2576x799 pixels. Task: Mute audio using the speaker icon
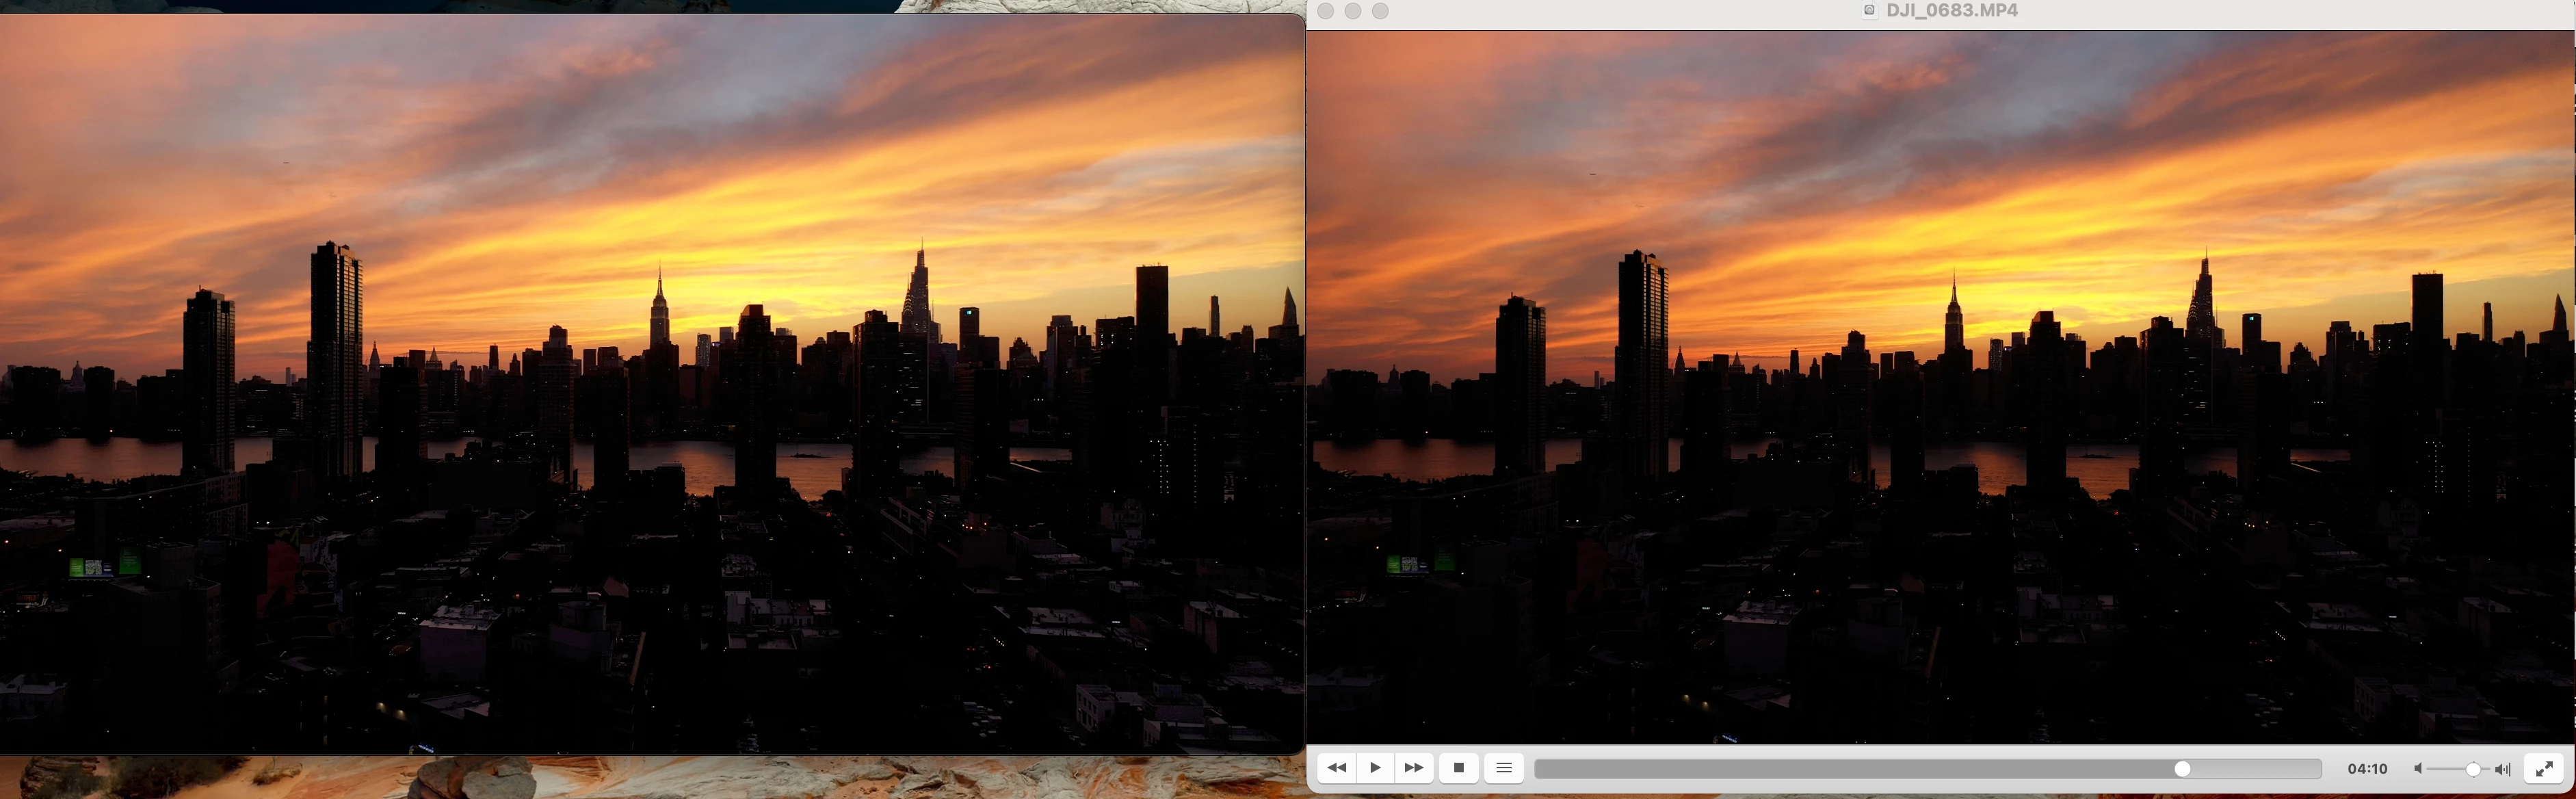click(x=2418, y=769)
